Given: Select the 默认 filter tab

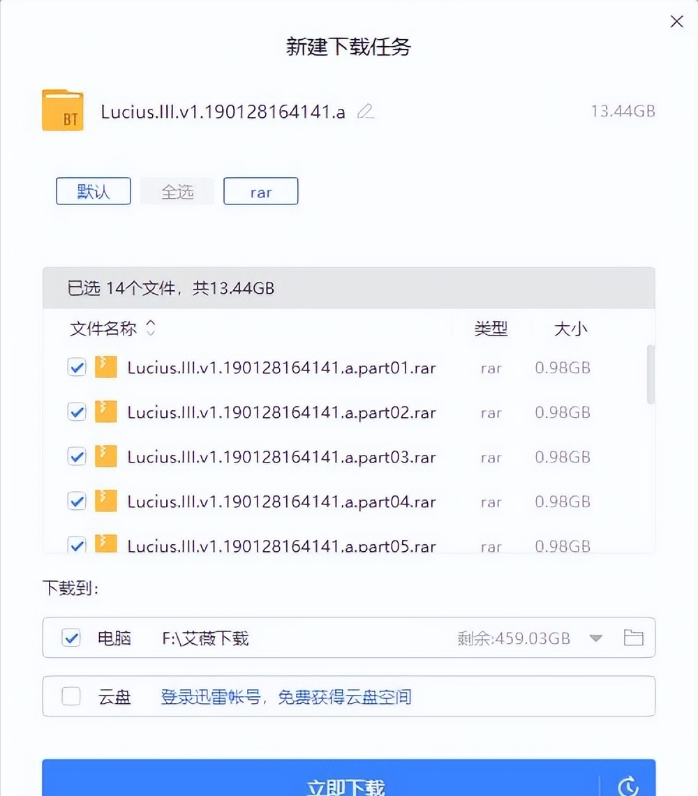Looking at the screenshot, I should point(94,191).
